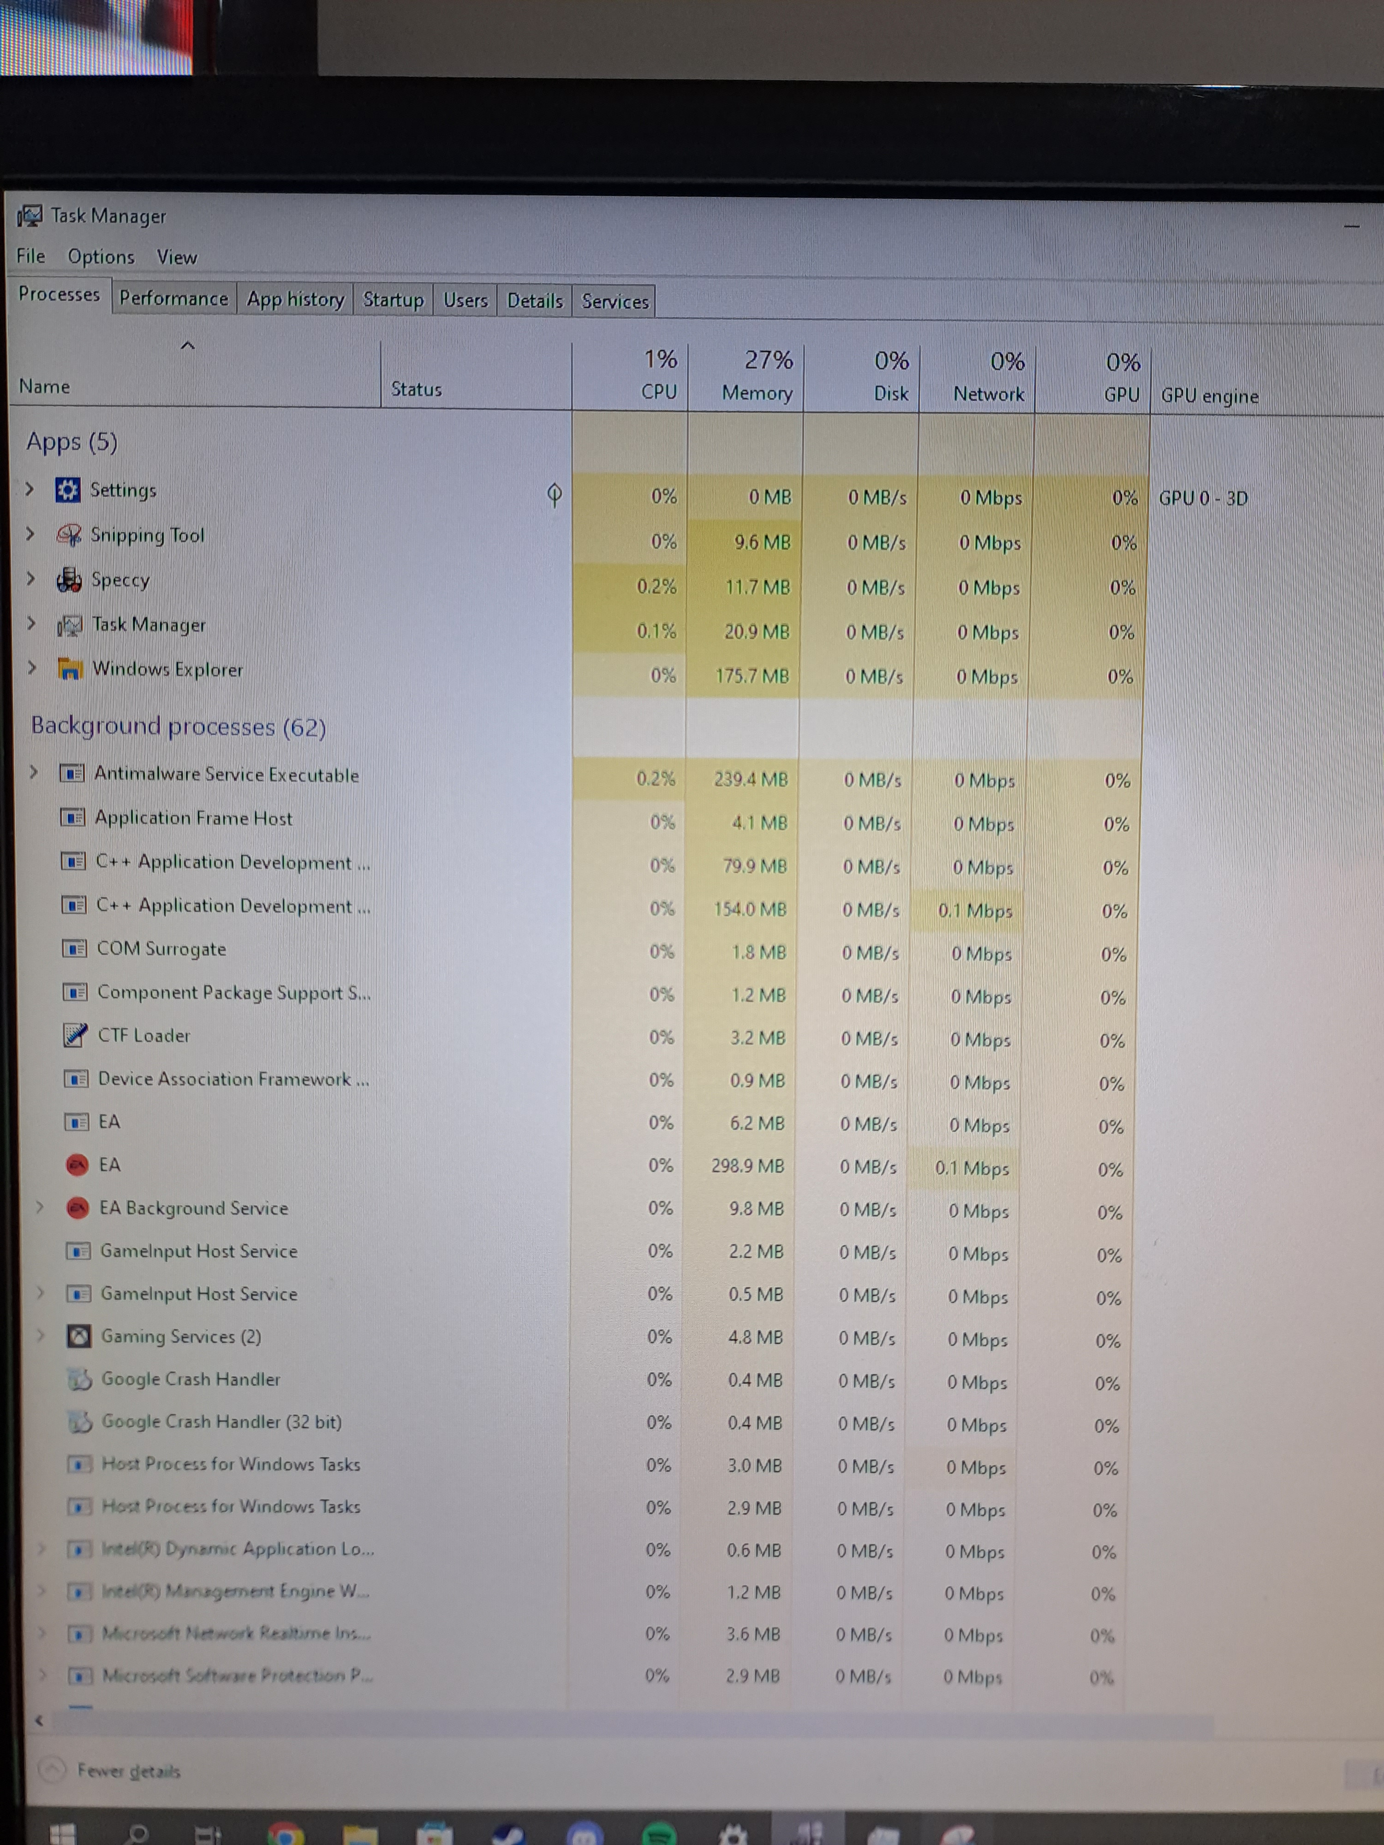
Task: Click the taskbar search magnifier icon
Action: click(x=136, y=1833)
